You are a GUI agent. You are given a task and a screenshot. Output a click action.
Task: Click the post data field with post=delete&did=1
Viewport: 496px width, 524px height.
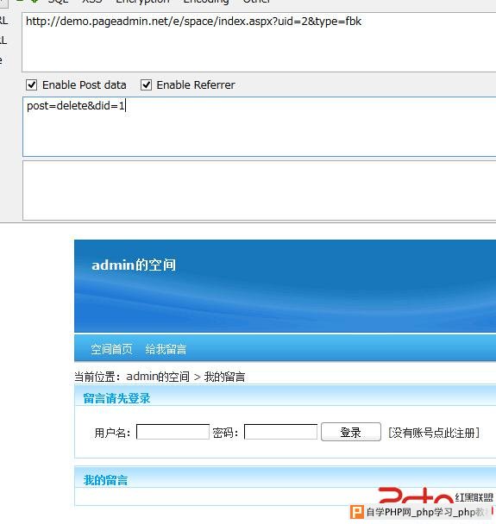coord(259,127)
